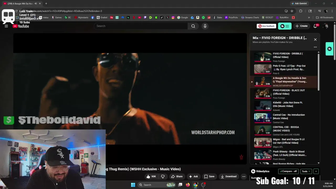Screen dimensions: 336x189
Task: Open the PrizePicks bookmark
Action: tap(231, 18)
